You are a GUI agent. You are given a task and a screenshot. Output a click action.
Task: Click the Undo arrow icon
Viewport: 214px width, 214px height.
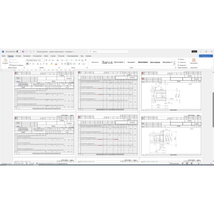[26, 51]
